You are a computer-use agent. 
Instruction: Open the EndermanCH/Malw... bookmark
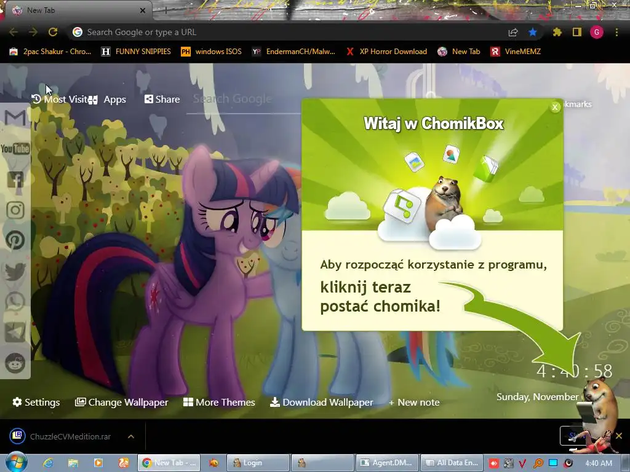tap(293, 52)
